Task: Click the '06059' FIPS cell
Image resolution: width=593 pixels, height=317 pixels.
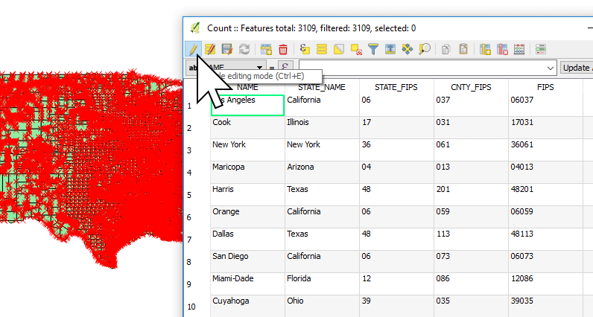Action: tap(545, 217)
